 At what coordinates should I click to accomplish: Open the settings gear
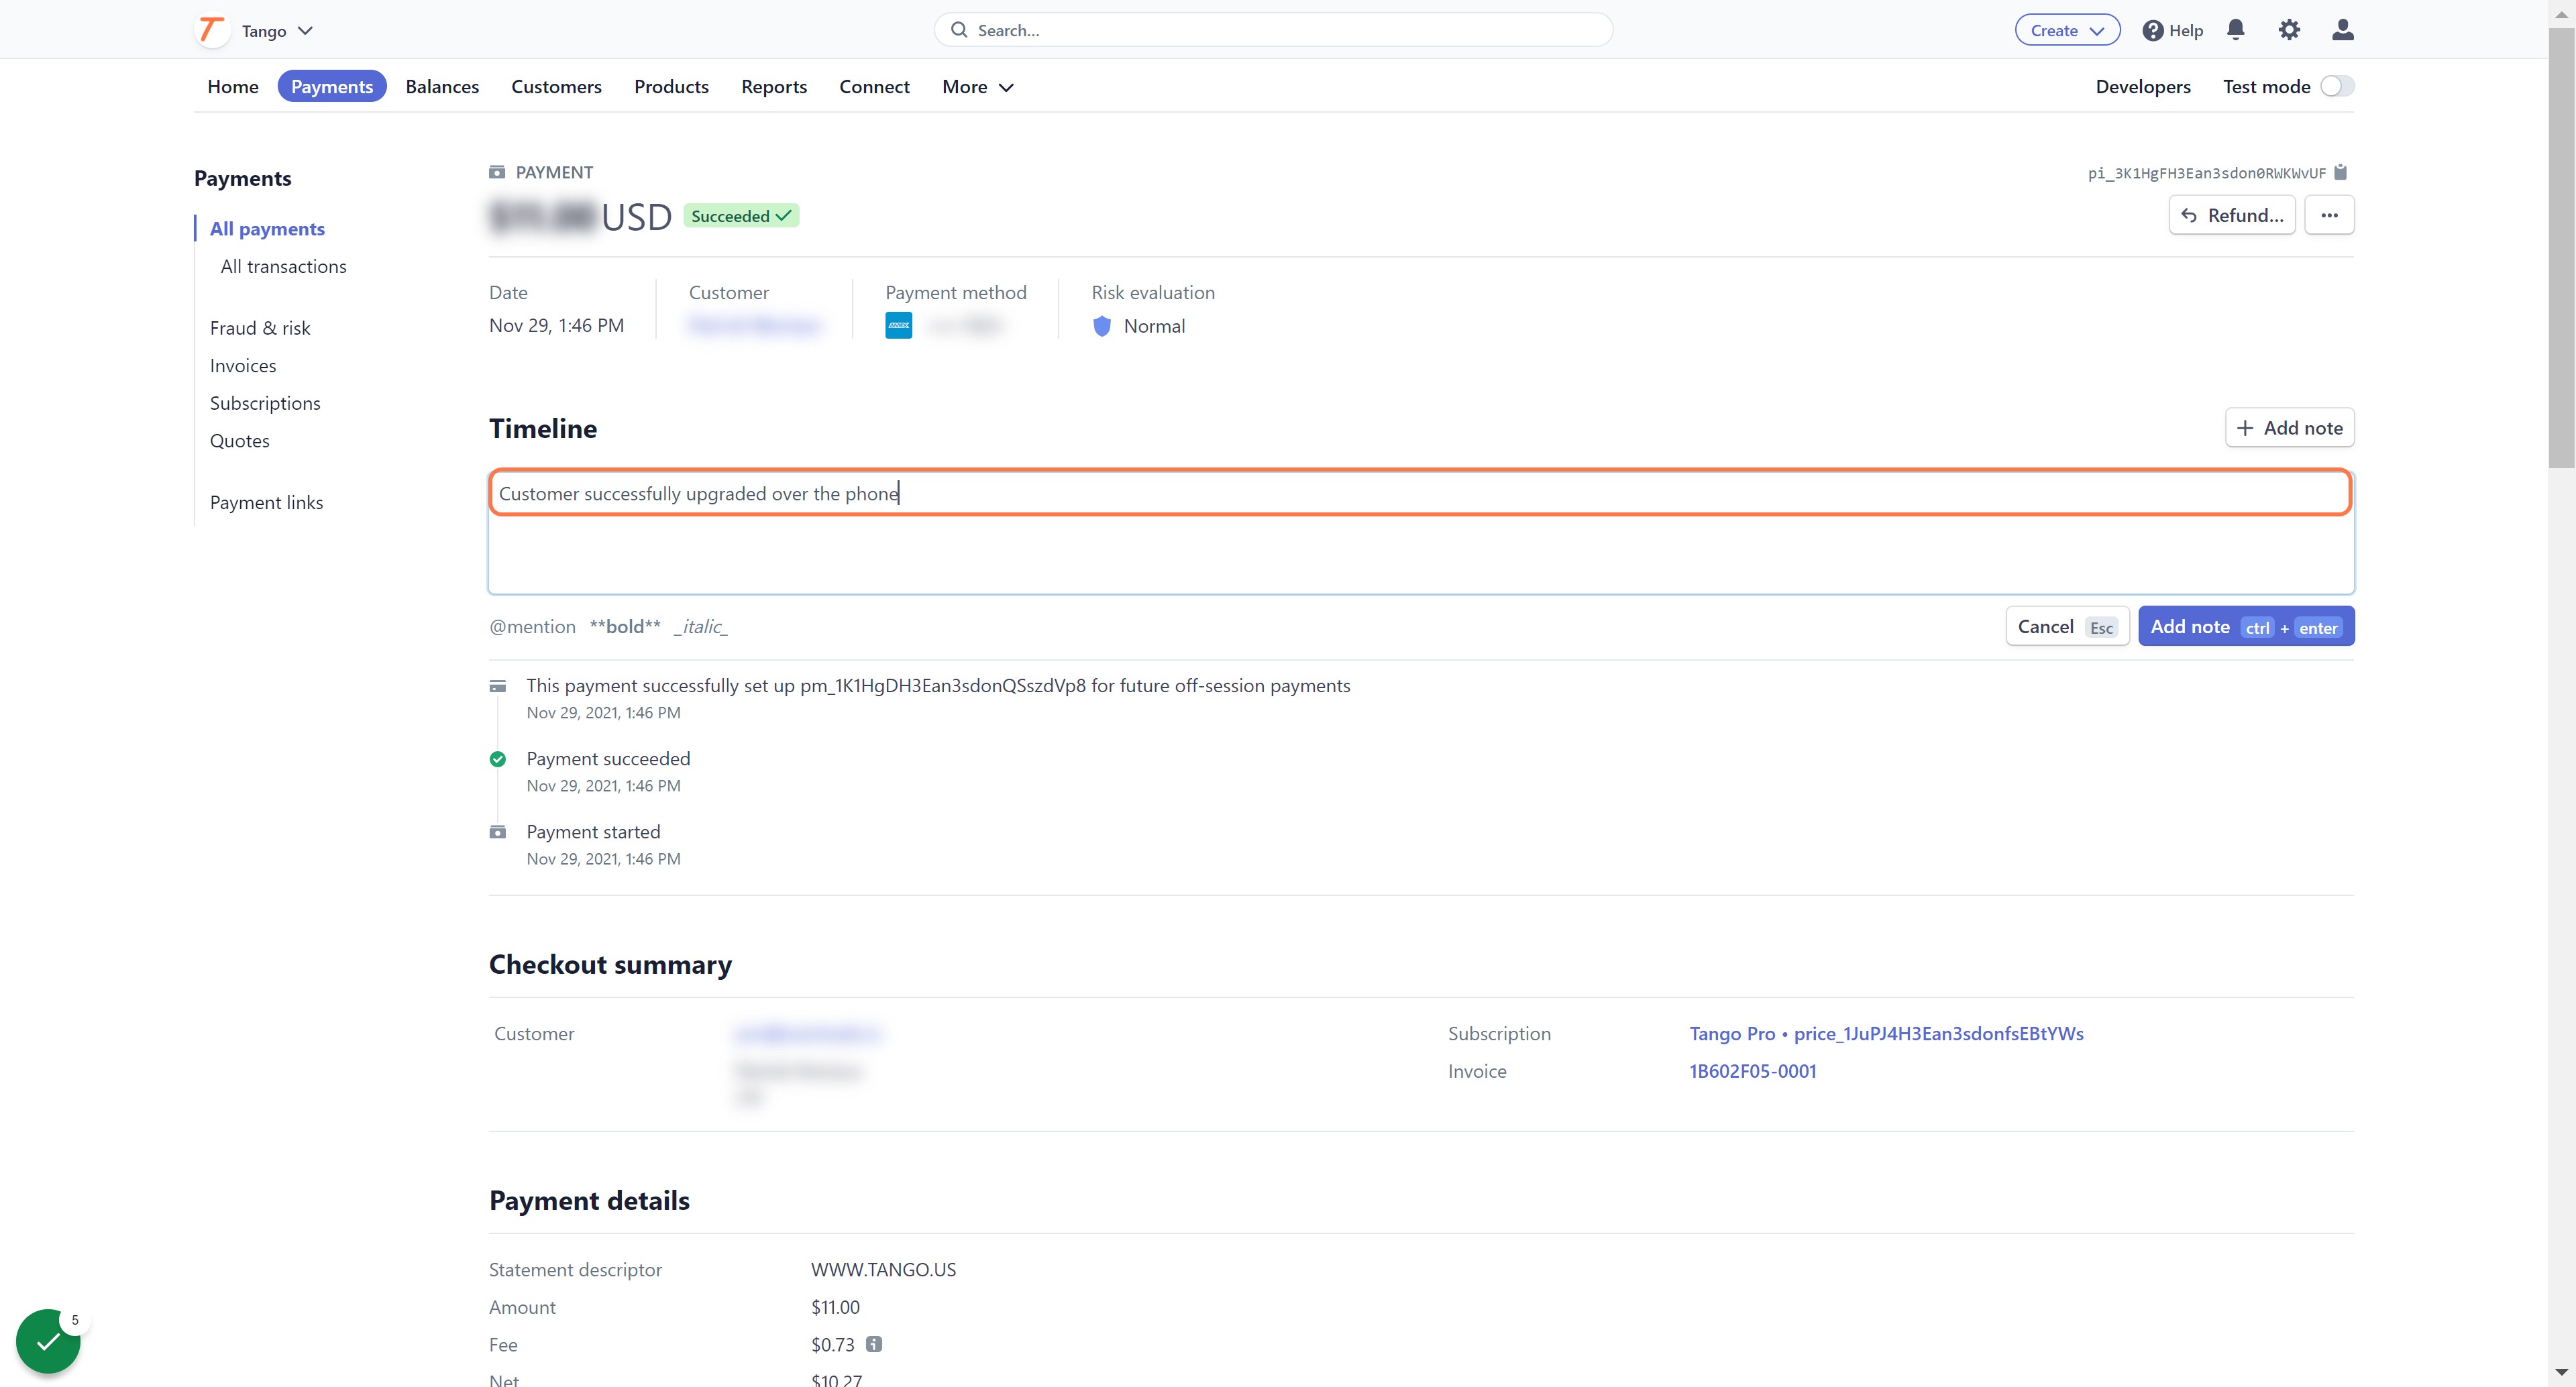click(x=2289, y=30)
